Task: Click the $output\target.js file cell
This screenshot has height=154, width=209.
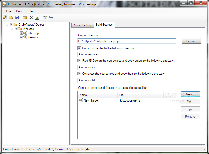Action: 129,100
